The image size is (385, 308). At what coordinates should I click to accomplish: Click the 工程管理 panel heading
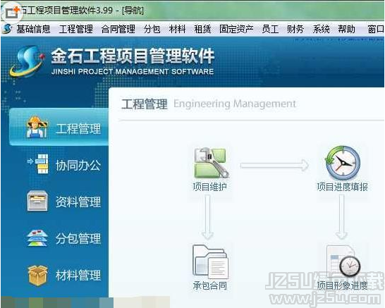click(145, 104)
